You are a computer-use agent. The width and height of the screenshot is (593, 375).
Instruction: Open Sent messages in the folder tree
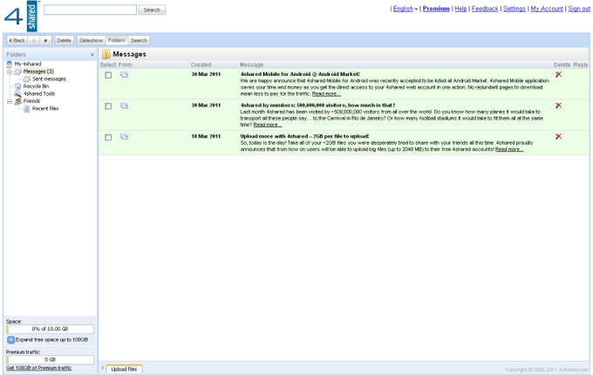point(49,79)
